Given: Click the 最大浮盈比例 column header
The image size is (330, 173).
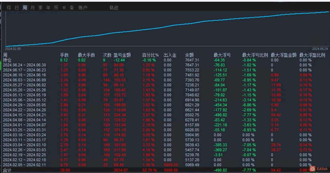Looking at the screenshot, I should tap(312, 55).
